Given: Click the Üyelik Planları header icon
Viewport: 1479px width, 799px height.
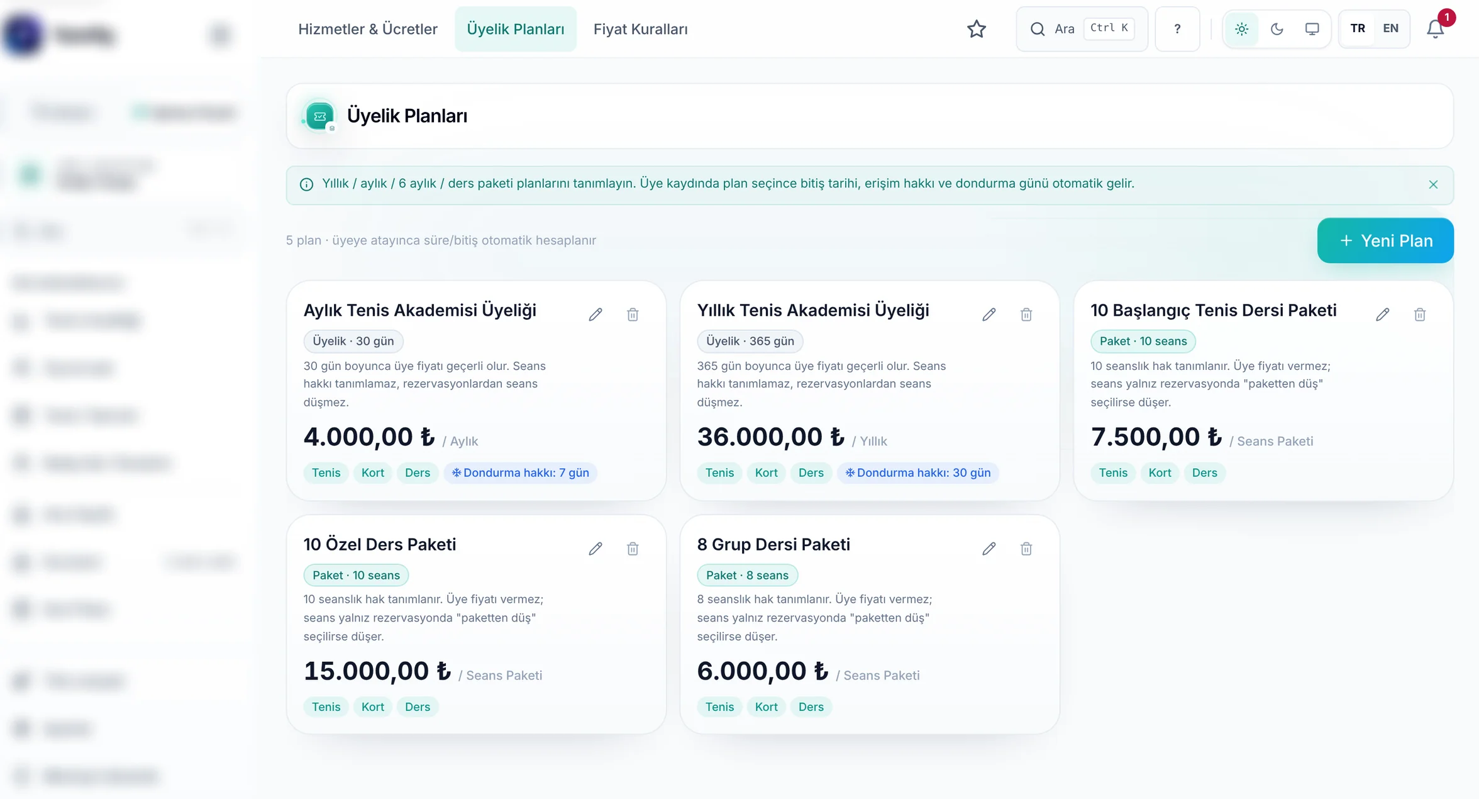Looking at the screenshot, I should (x=319, y=116).
